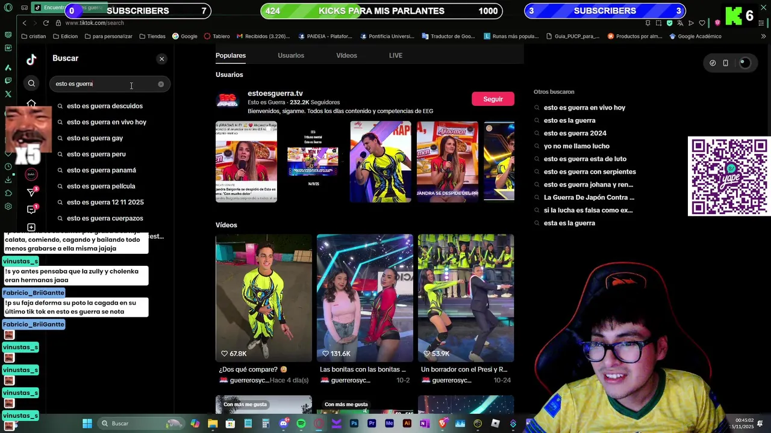Follow estoesguerra.tv with Seguir button
771x433 pixels.
[x=493, y=99]
